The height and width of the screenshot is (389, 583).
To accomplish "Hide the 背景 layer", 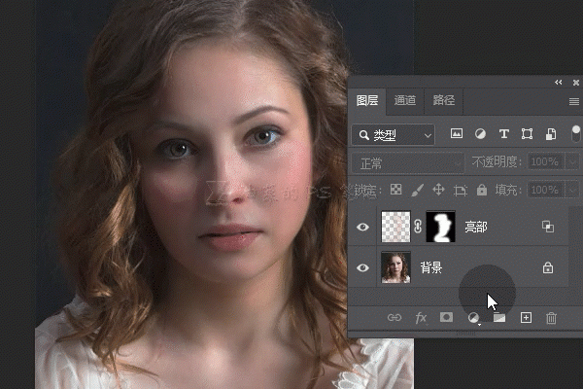I will (362, 268).
